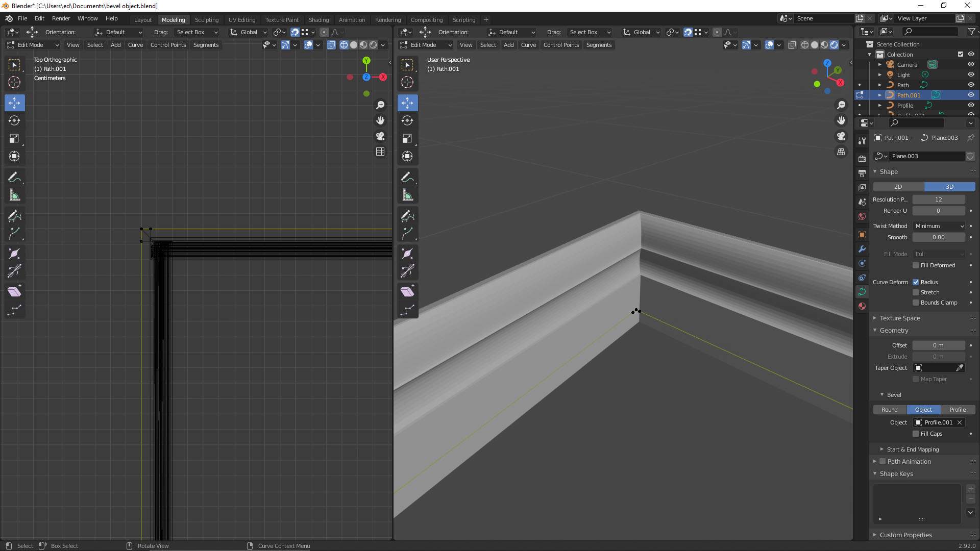This screenshot has width=980, height=551.
Task: Select the Move tool in the left toolbar
Action: point(14,103)
